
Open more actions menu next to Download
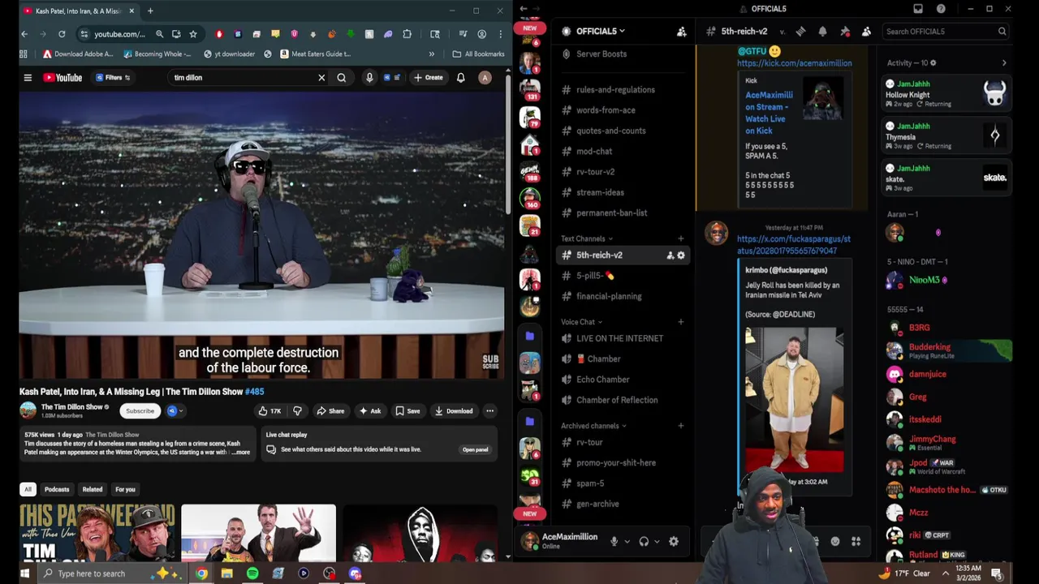[489, 411]
